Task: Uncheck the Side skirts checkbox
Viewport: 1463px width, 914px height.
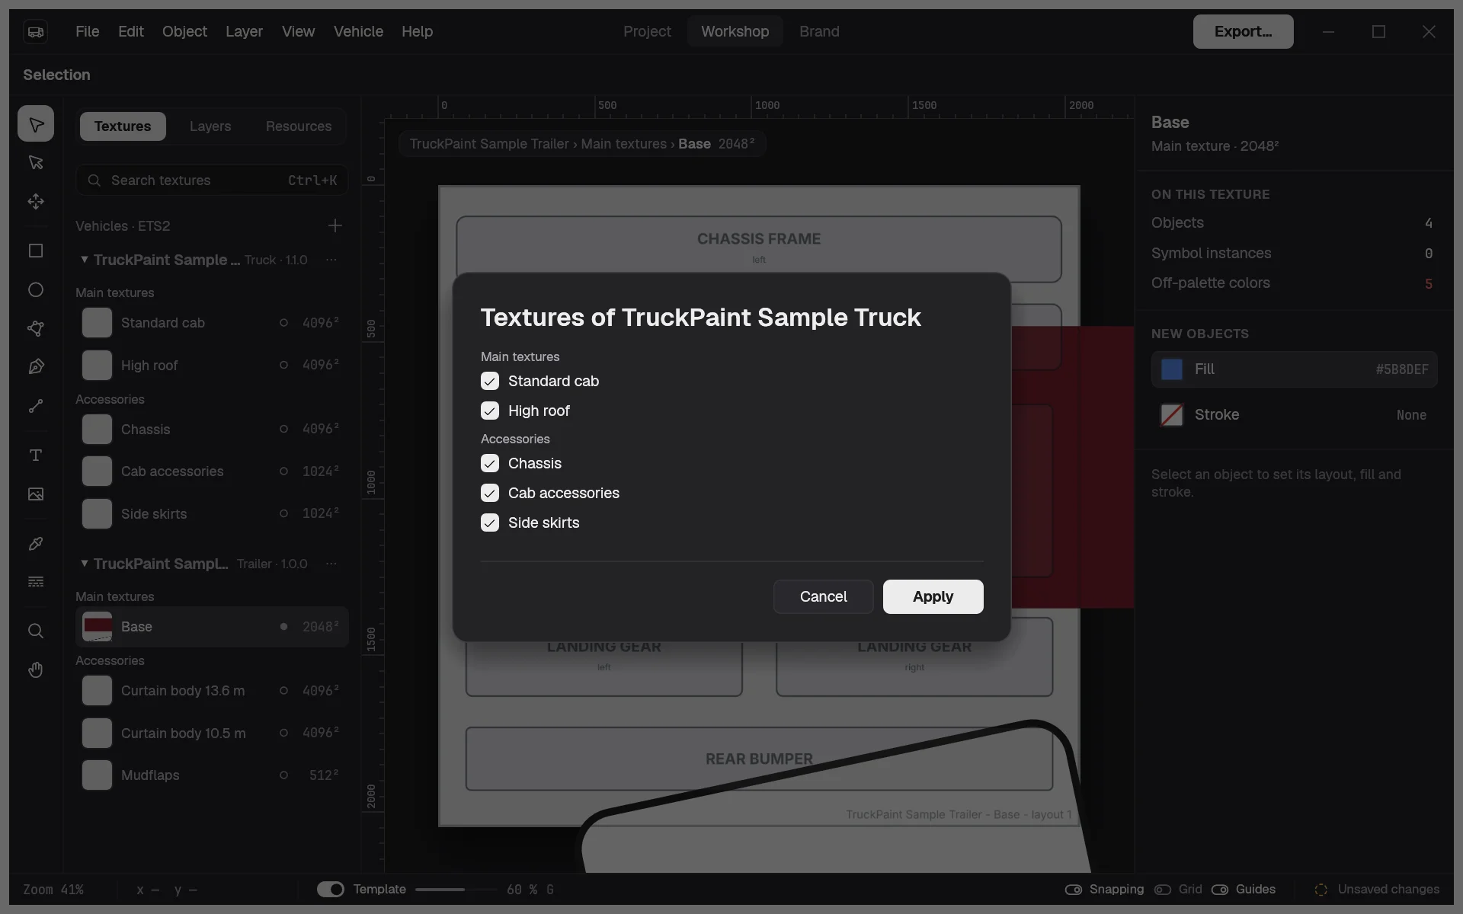Action: pos(490,523)
